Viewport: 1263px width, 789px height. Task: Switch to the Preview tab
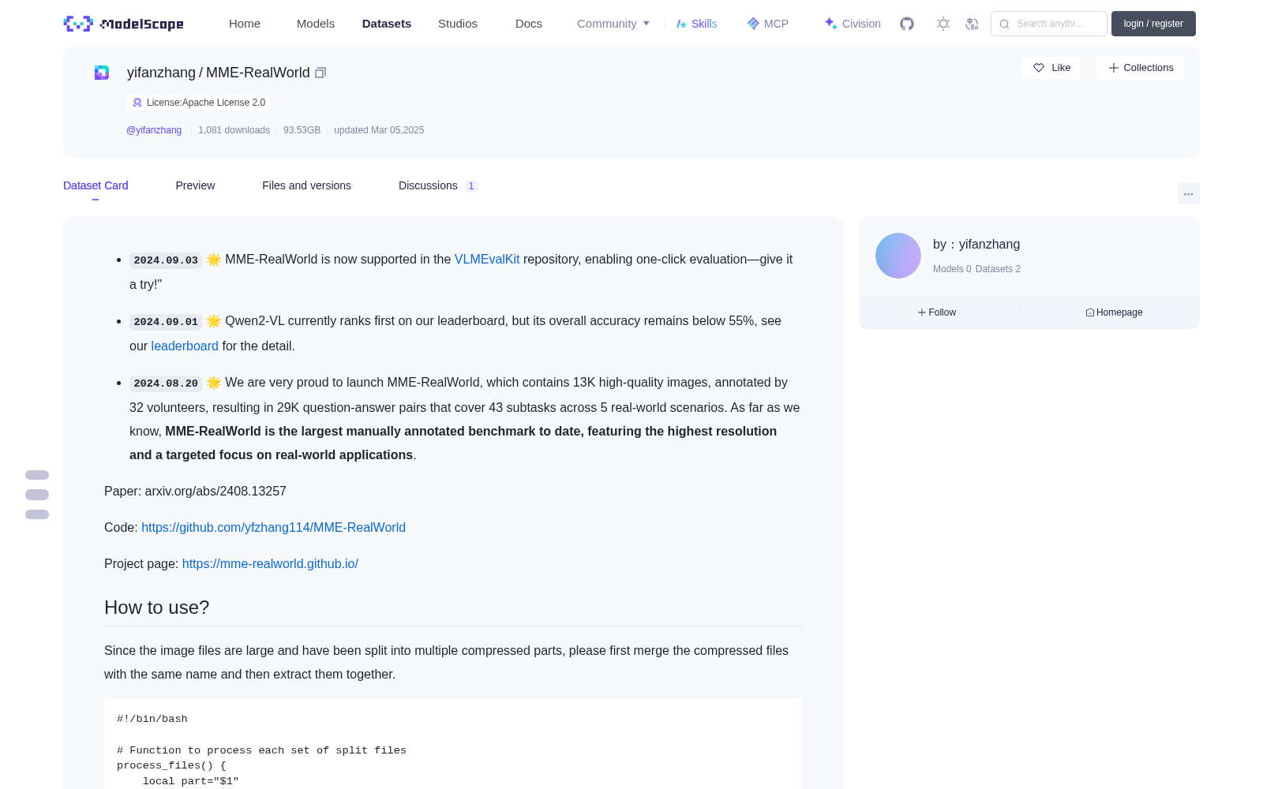click(195, 185)
